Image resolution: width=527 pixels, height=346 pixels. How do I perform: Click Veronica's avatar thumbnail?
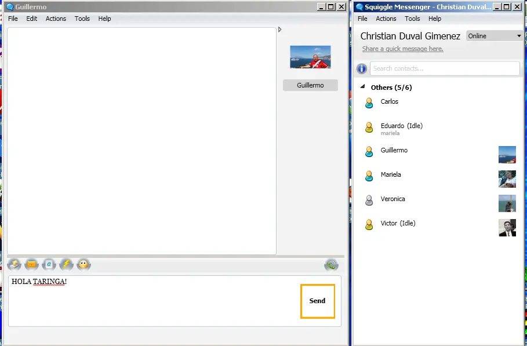(507, 203)
